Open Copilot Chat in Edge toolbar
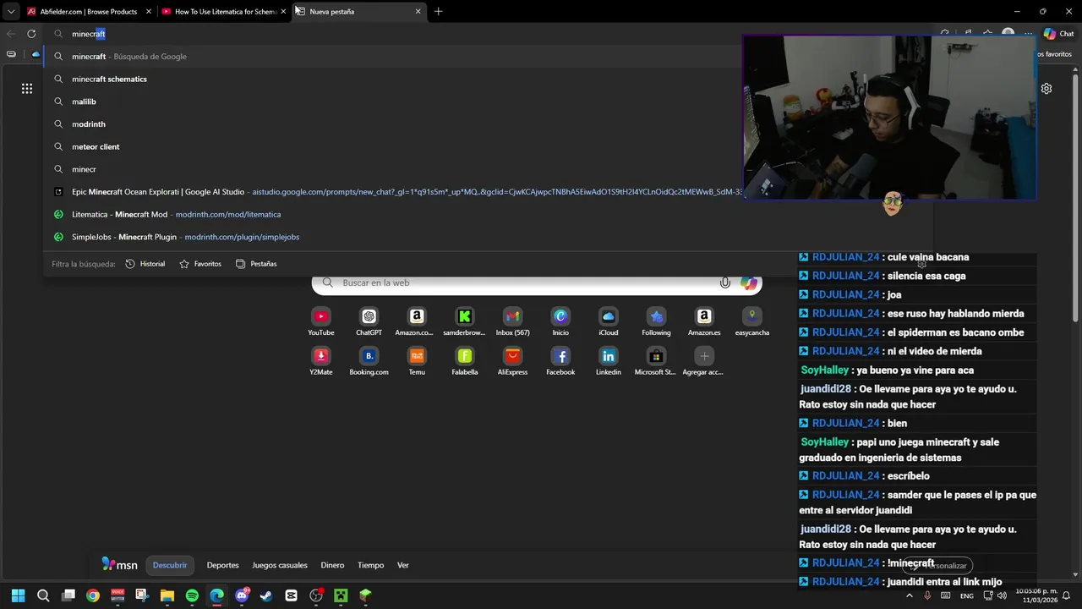Screen dimensions: 1082x609 pos(1058,34)
